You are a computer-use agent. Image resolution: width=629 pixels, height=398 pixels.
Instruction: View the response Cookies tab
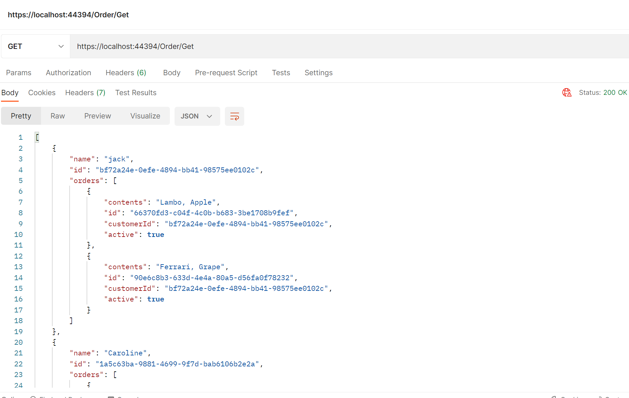(42, 93)
